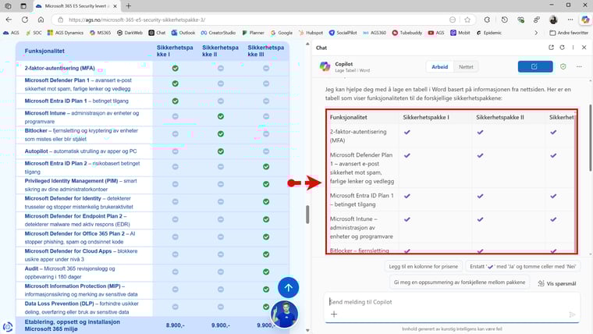593x334 pixels.
Task: Open the avatar chat bubble widget
Action: 284,314
